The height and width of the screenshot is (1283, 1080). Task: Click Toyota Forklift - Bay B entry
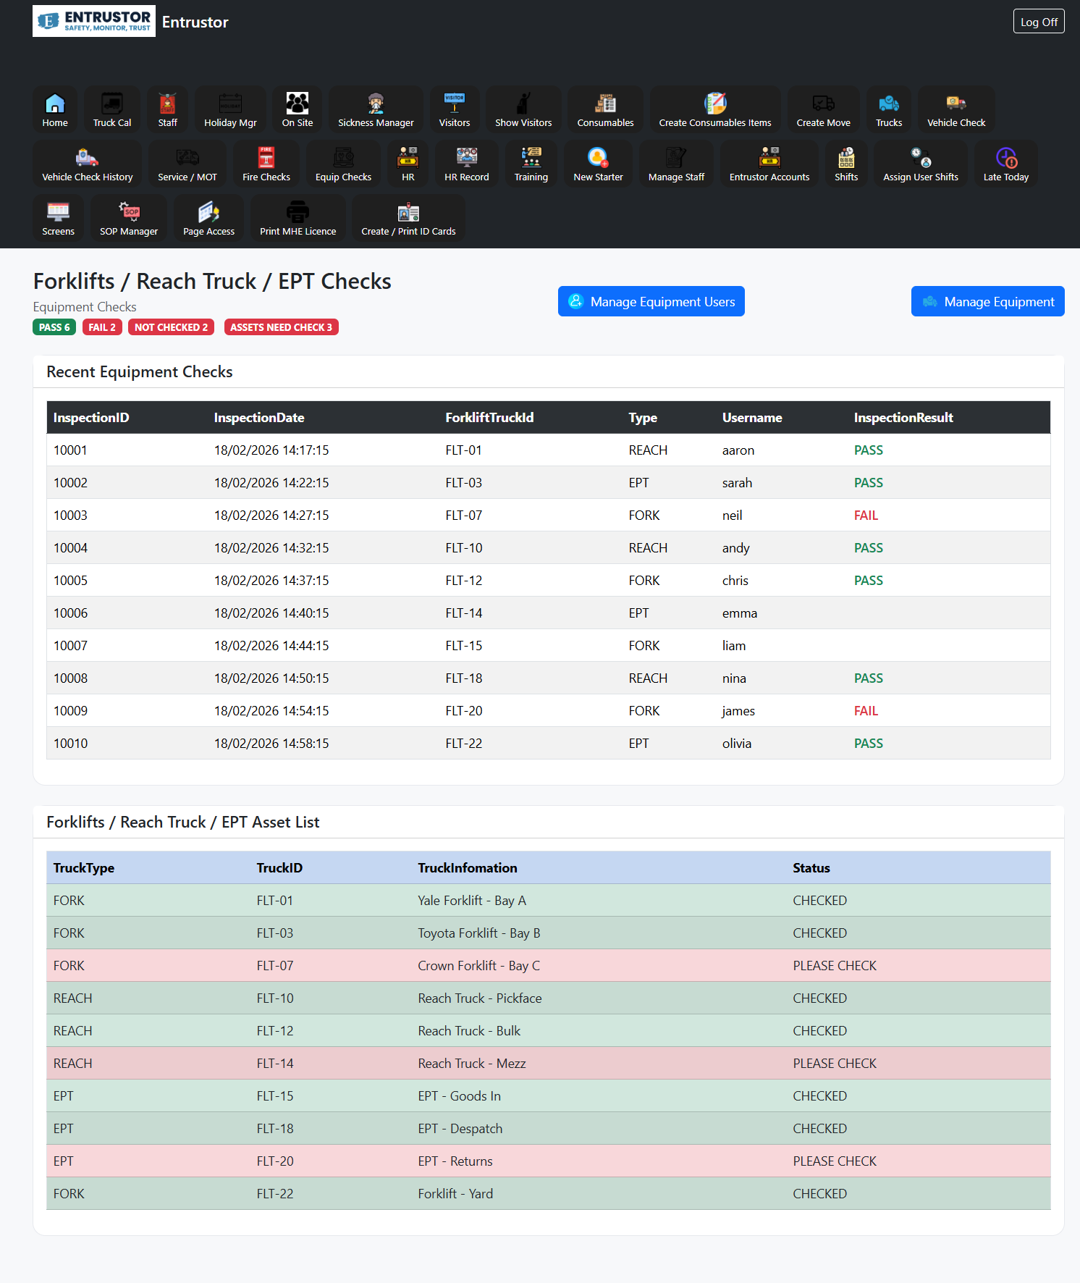pos(478,933)
